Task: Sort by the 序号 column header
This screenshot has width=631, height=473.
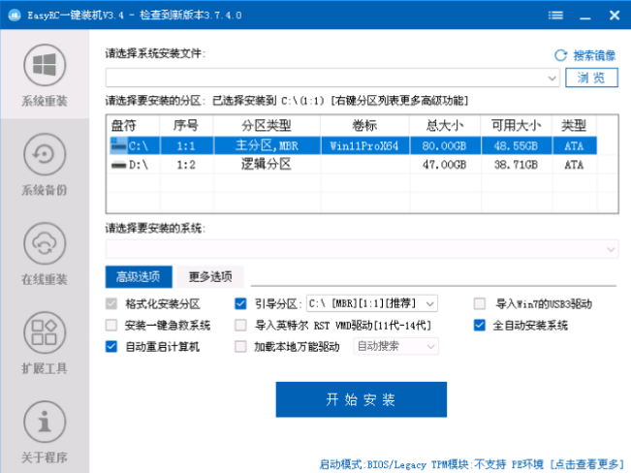Action: coord(186,126)
